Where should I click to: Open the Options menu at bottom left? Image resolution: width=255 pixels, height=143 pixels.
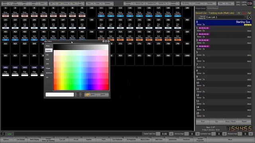(7, 139)
